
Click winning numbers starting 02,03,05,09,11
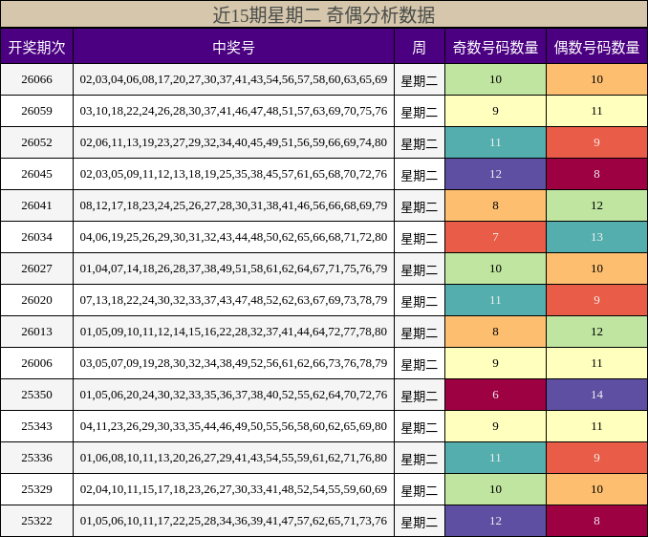click(x=233, y=174)
